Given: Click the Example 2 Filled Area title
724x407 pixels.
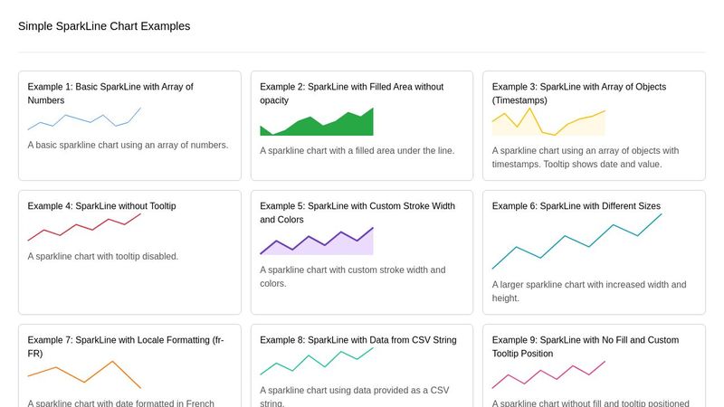Looking at the screenshot, I should click(352, 93).
